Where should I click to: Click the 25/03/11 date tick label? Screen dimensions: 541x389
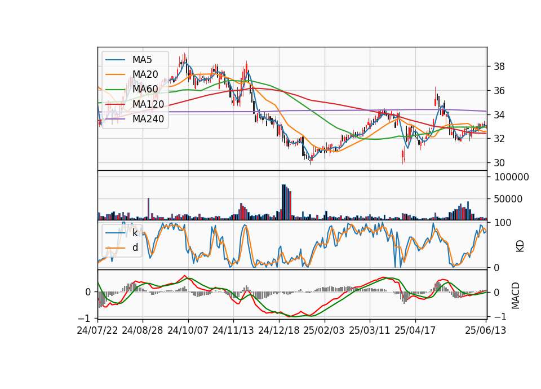(370, 330)
